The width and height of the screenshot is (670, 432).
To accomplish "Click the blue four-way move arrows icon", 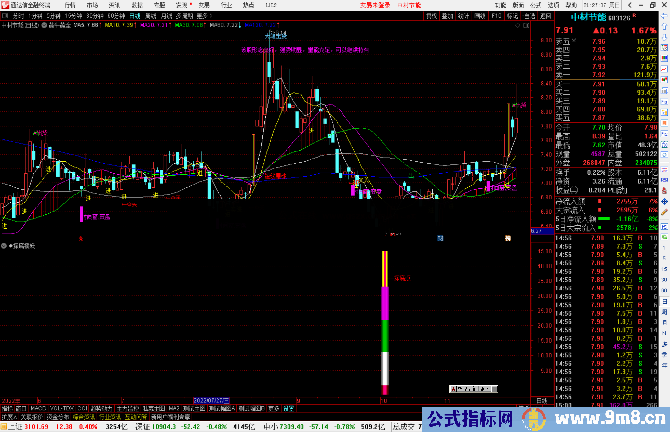I will (664, 202).
